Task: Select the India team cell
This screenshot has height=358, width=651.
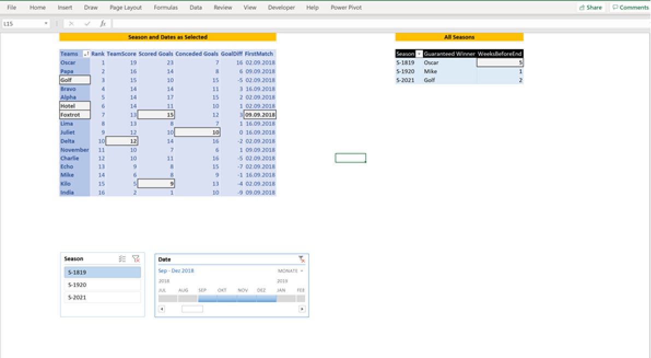Action: (x=75, y=193)
